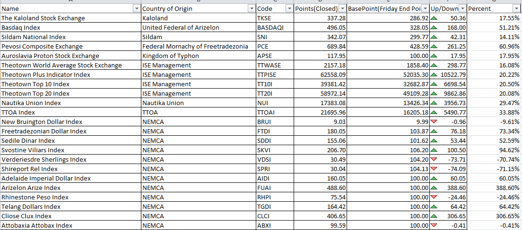Click red down arrow in New Bruington row
522x230 pixels.
click(434, 122)
